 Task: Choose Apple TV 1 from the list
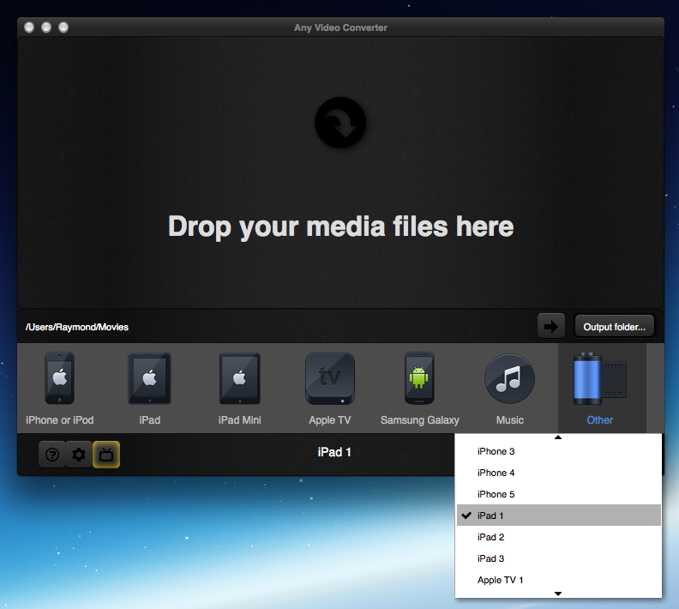click(x=500, y=580)
